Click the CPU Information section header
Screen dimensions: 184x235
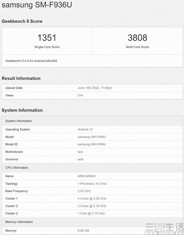tap(92, 168)
